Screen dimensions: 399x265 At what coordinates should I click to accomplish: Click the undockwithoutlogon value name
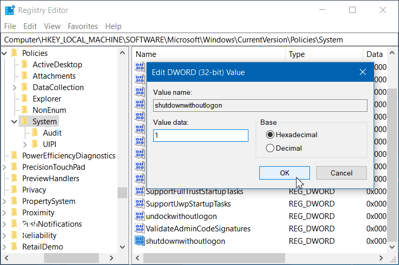[x=181, y=216]
